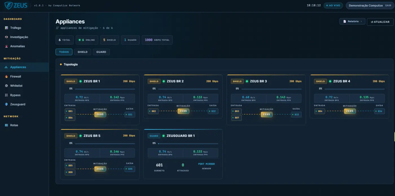Open Investigação in the sidebar
This screenshot has width=395, height=196.
click(24, 37)
